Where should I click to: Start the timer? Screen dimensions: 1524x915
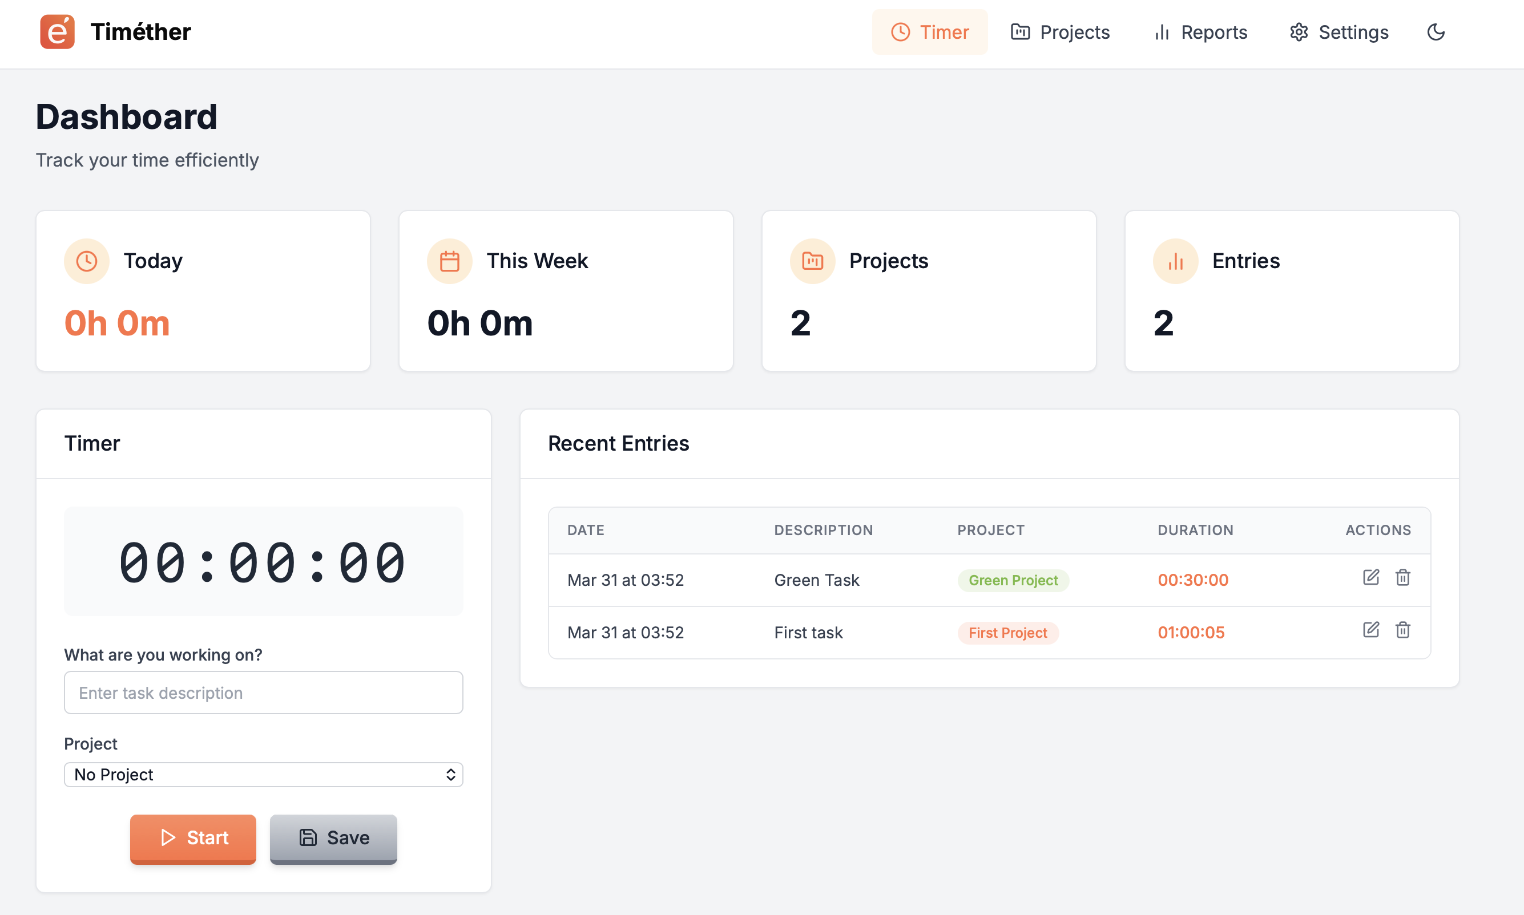pyautogui.click(x=193, y=838)
